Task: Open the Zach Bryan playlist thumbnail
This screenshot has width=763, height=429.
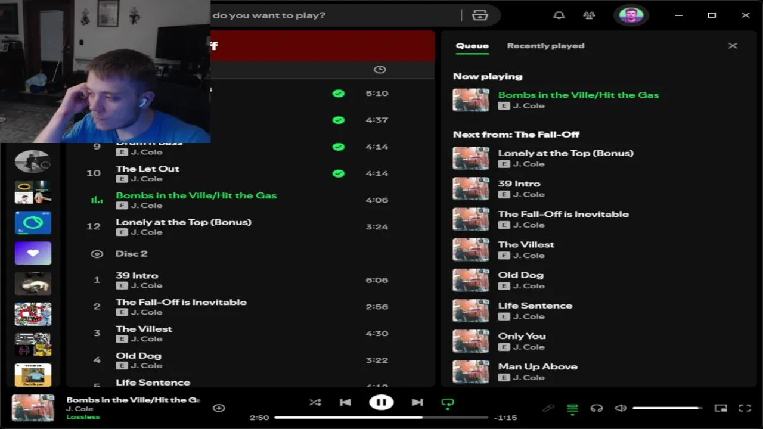Action: click(x=33, y=375)
